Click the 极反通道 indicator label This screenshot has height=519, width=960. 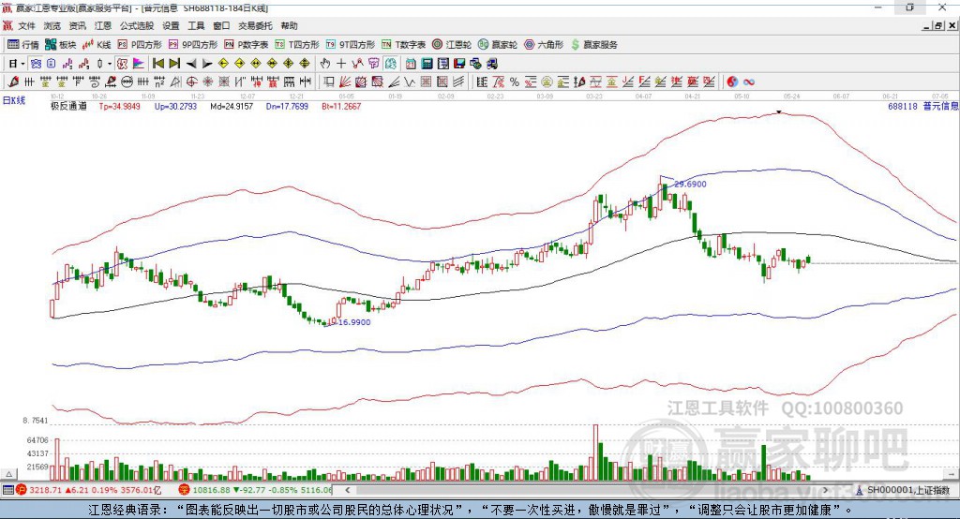[68, 107]
